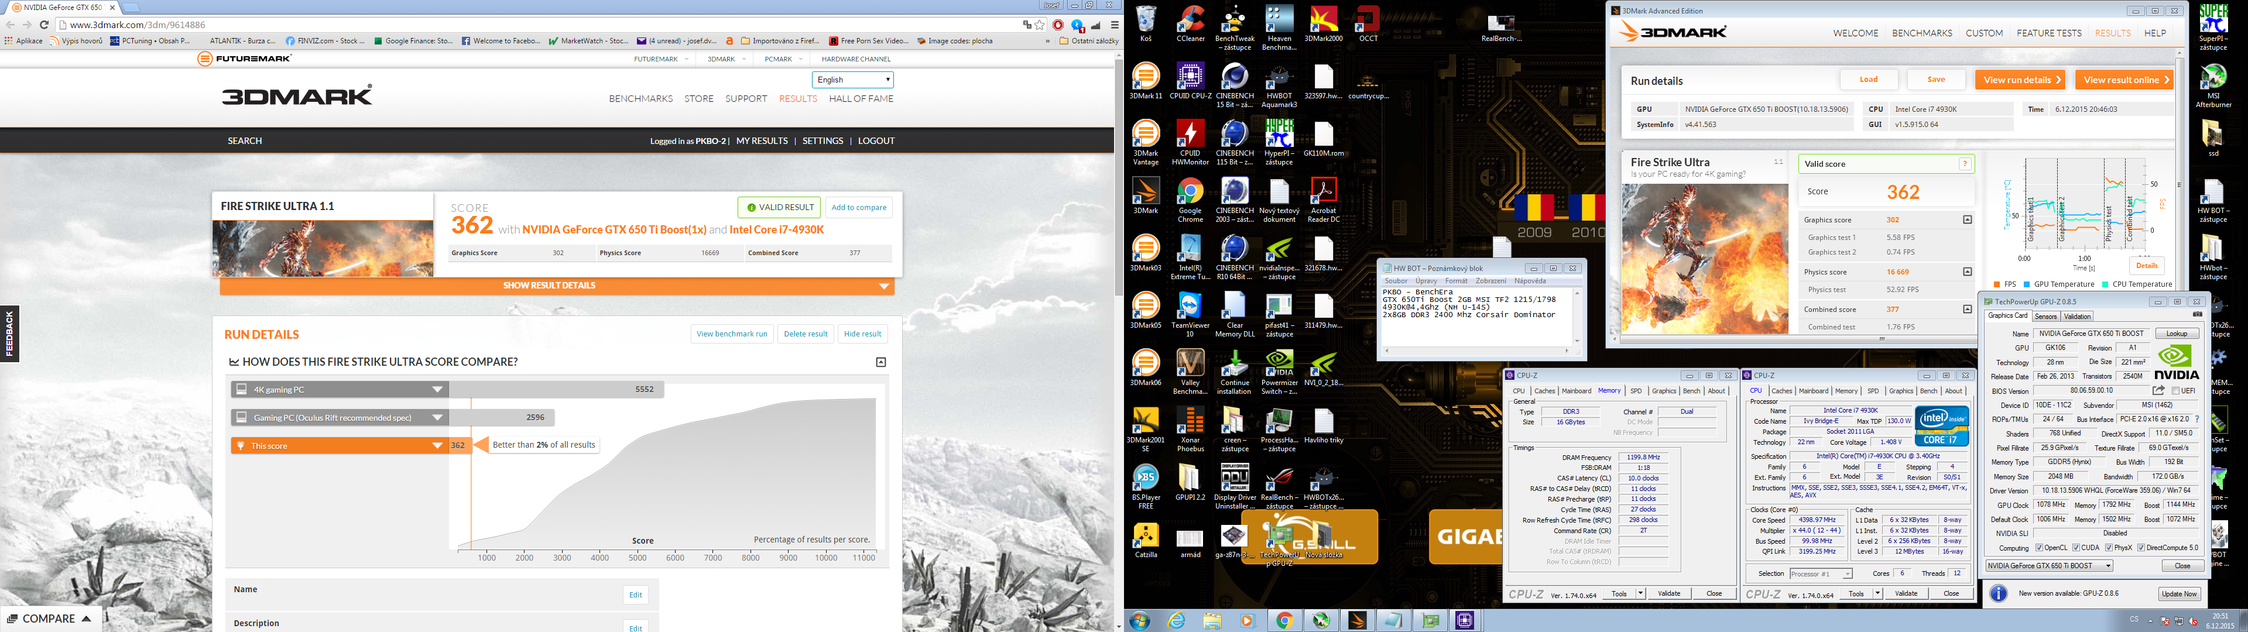The width and height of the screenshot is (2248, 632).
Task: Open Windows Explorer from the taskbar
Action: (1212, 621)
